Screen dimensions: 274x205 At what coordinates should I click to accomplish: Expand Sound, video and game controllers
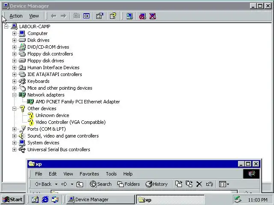coord(14,136)
